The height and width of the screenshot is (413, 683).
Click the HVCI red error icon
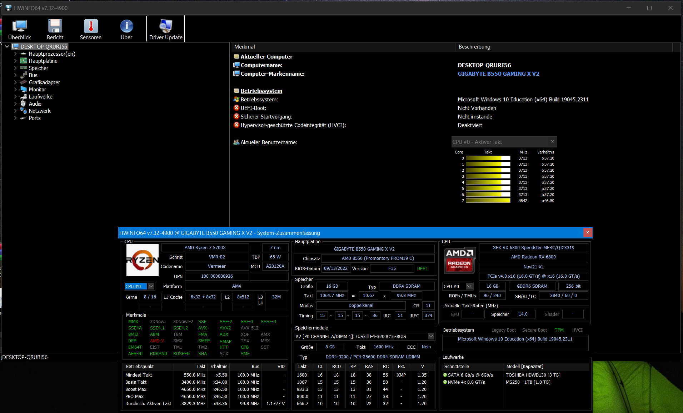pyautogui.click(x=236, y=125)
